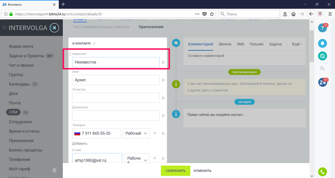Click the browser home icon
Image resolution: width=335 pixels, height=178 pixels.
[294, 14]
